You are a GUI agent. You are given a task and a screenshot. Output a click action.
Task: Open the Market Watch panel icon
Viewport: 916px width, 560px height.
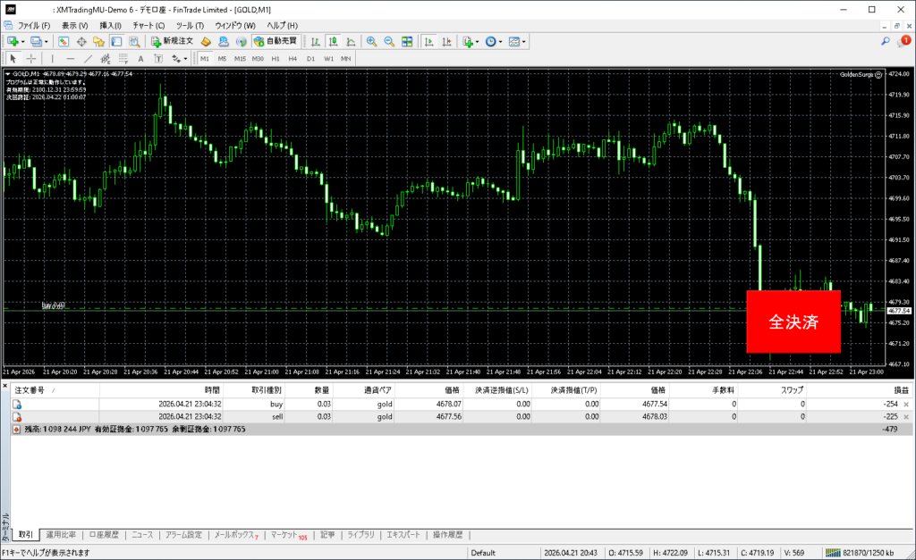(x=64, y=41)
